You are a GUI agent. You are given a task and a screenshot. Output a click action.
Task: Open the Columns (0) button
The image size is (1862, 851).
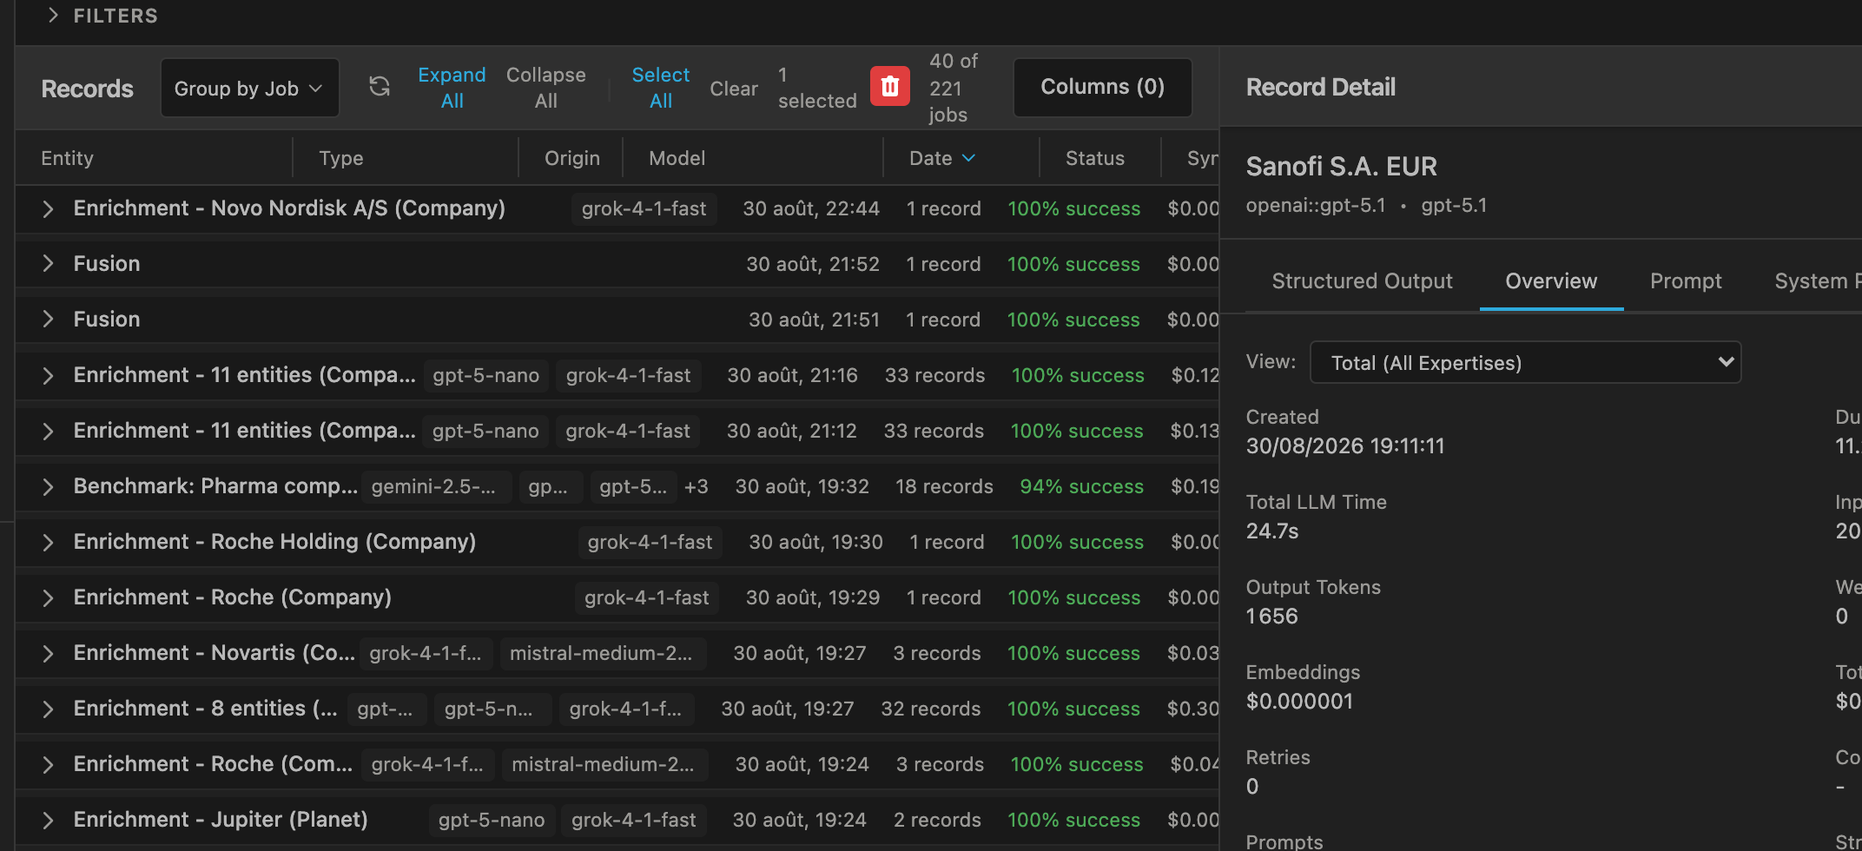coord(1102,87)
